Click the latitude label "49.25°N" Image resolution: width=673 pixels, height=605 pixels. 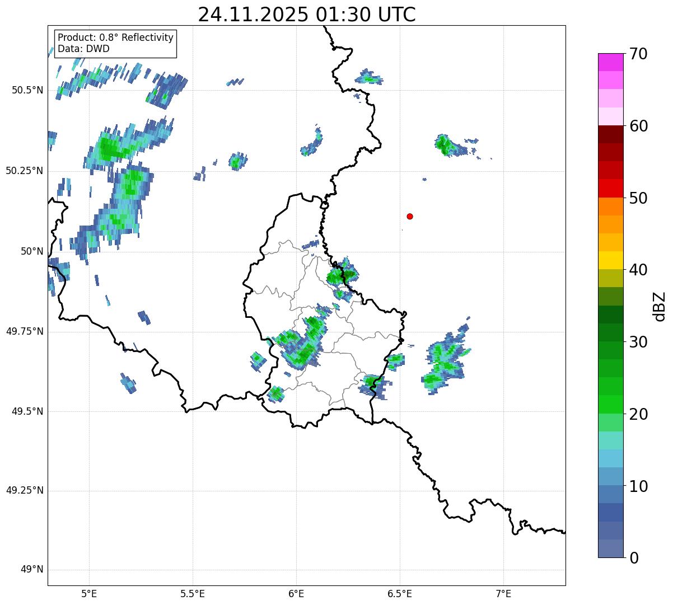coord(25,491)
